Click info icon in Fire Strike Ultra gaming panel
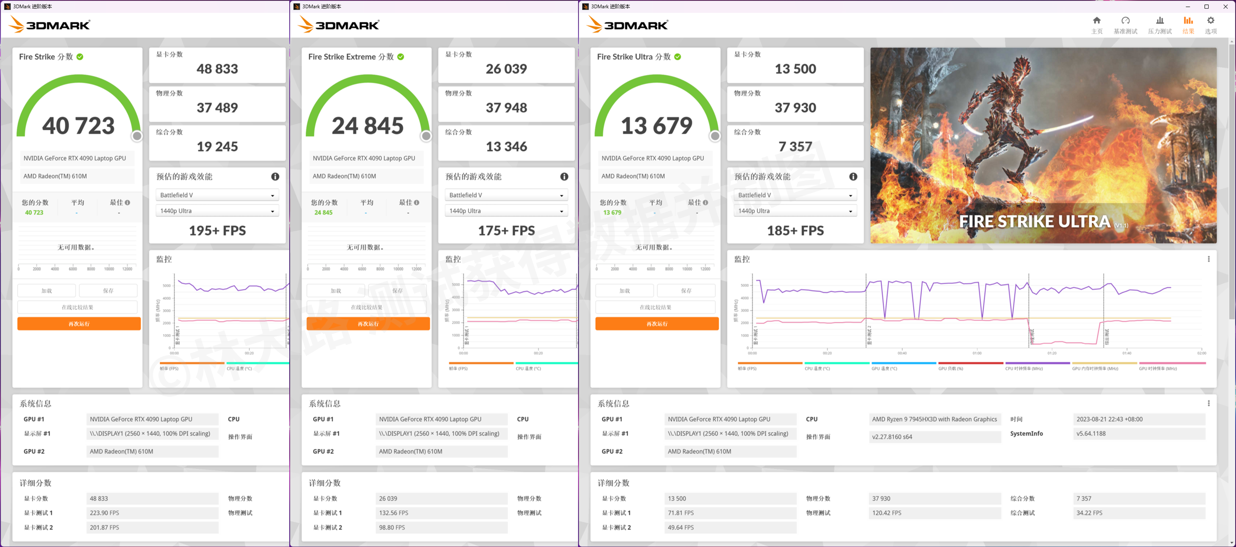Viewport: 1236px width, 547px height. [x=853, y=176]
